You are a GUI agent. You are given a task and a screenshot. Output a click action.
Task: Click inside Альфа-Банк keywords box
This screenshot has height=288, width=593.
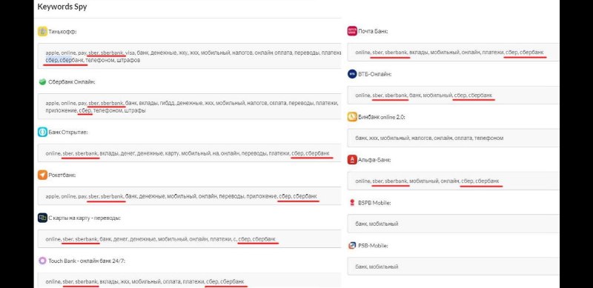[x=453, y=181]
